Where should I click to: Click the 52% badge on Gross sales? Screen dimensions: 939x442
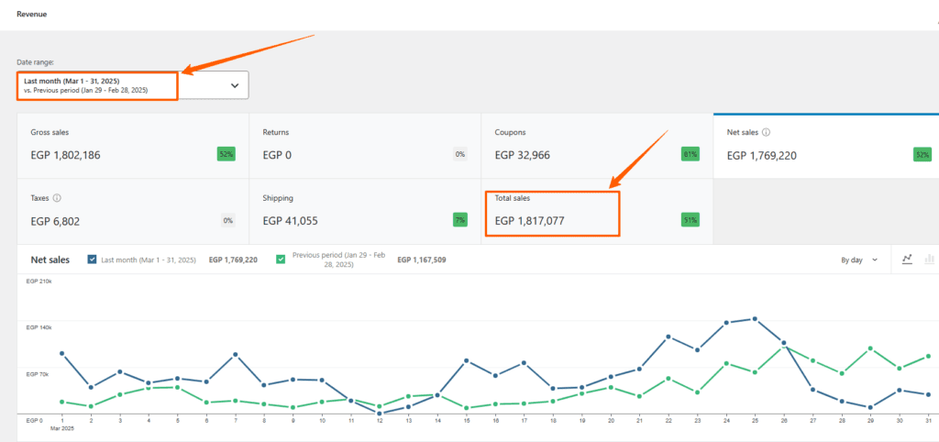(226, 155)
